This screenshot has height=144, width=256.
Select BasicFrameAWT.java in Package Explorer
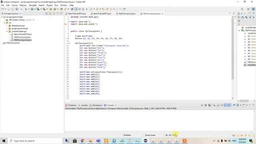pyautogui.click(x=23, y=34)
